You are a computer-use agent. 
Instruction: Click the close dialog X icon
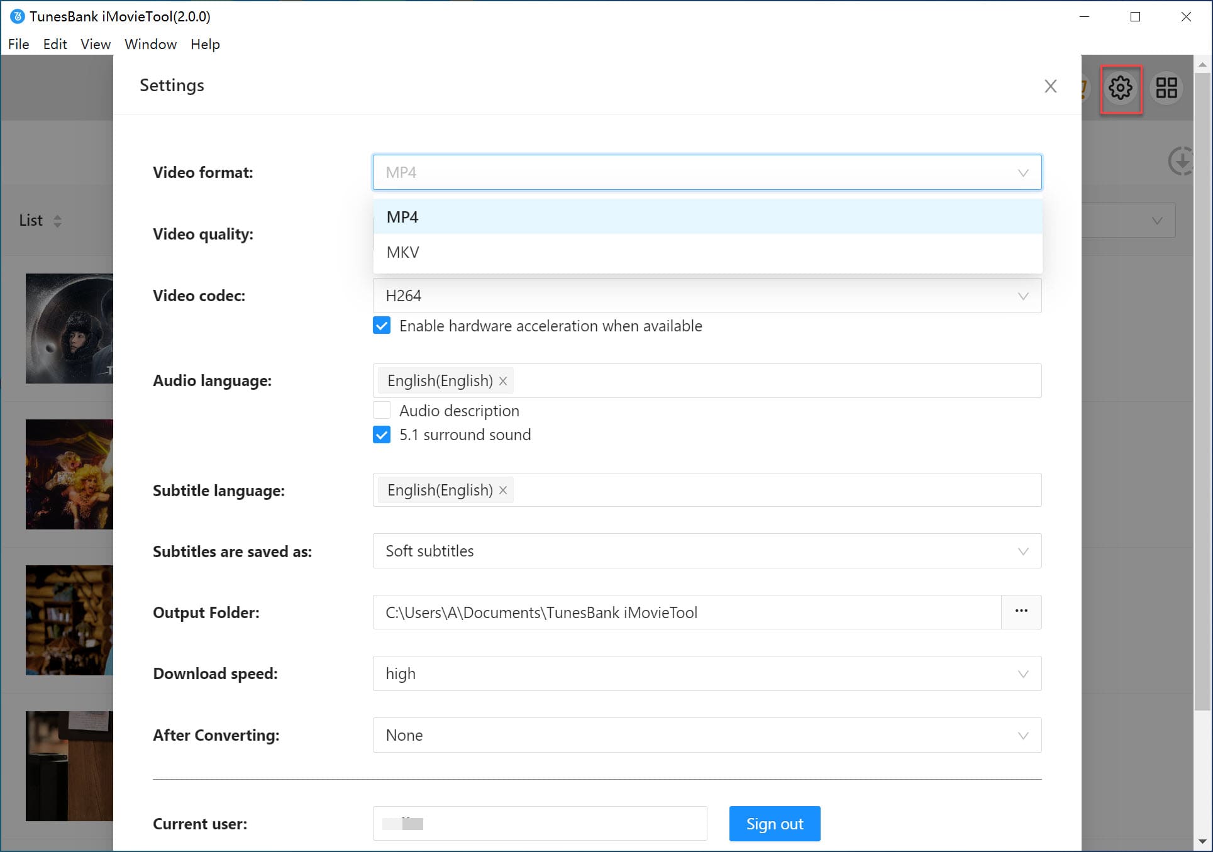[x=1050, y=86]
